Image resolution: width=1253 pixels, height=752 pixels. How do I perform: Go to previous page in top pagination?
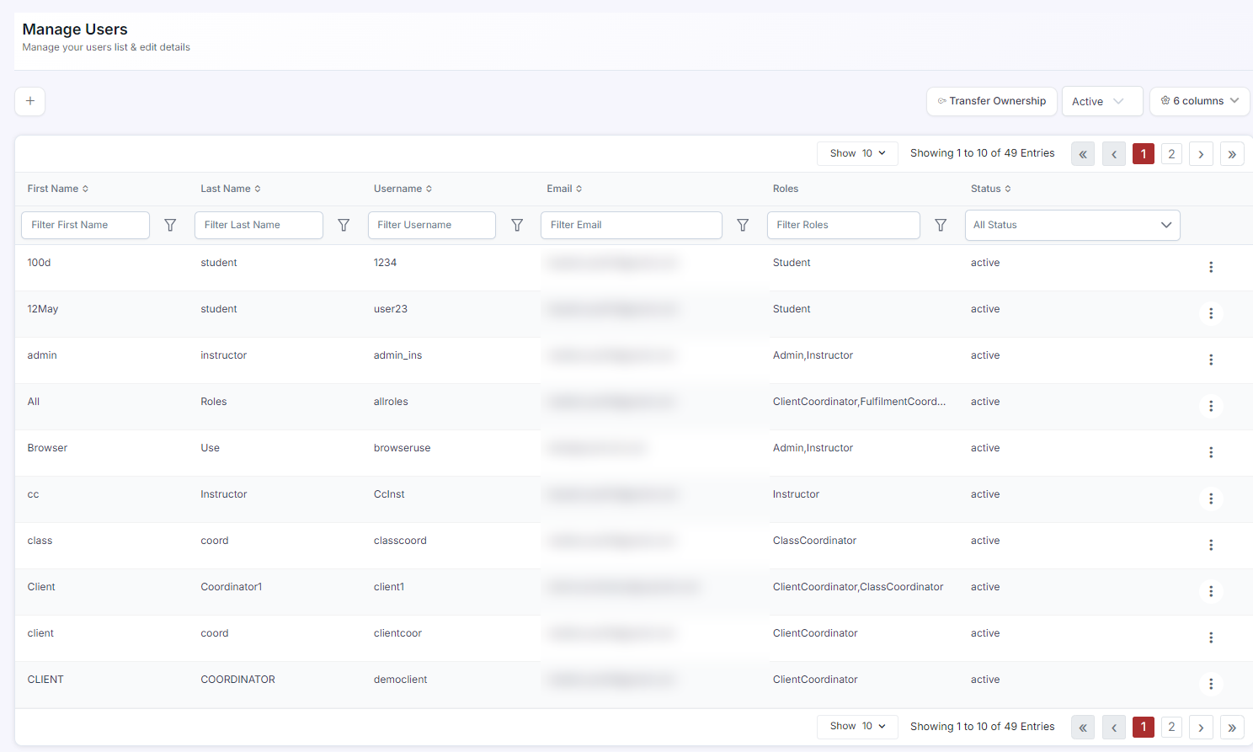point(1114,154)
